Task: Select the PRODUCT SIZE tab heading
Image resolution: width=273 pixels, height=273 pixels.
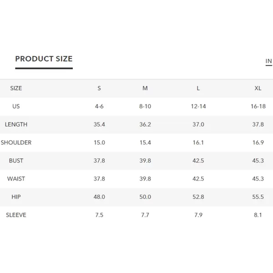Action: pos(44,59)
